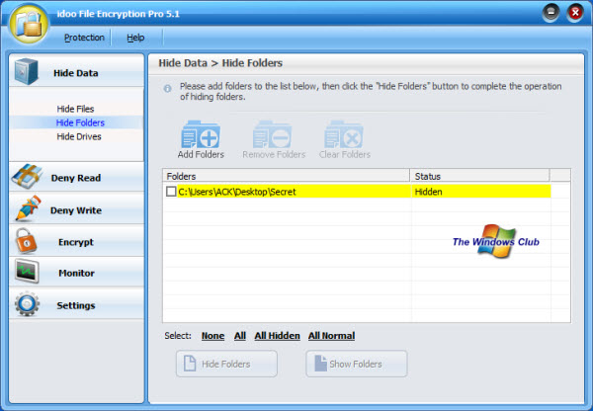593x411 pixels.
Task: Click the All Normal selection link
Action: click(331, 336)
